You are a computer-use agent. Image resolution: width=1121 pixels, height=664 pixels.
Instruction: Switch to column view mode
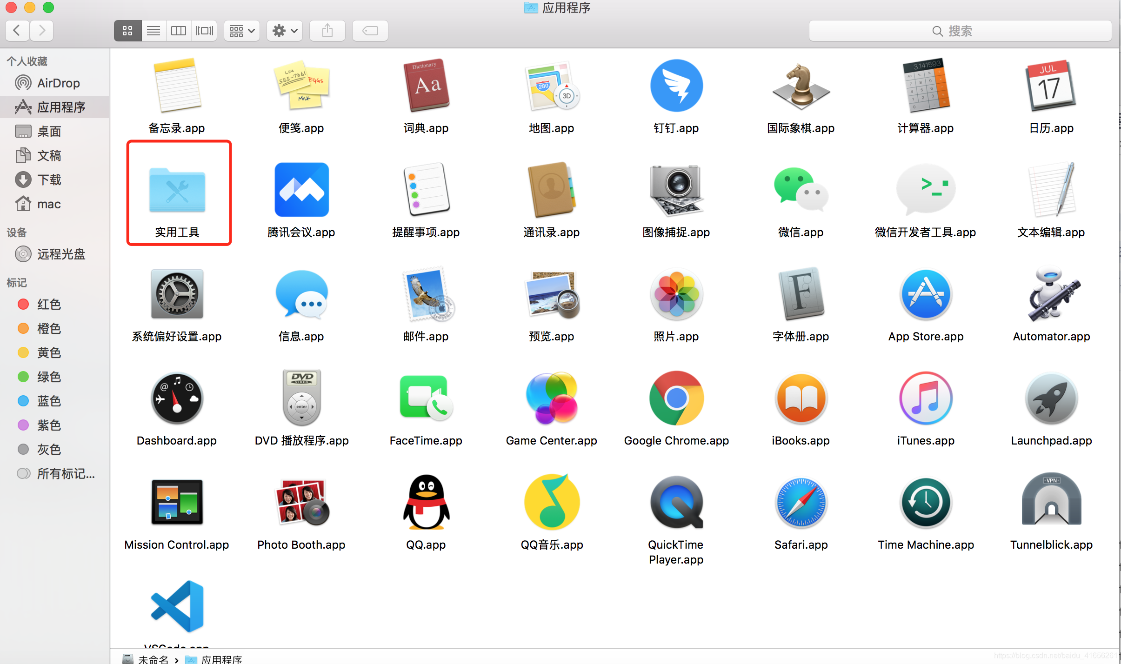pos(179,31)
